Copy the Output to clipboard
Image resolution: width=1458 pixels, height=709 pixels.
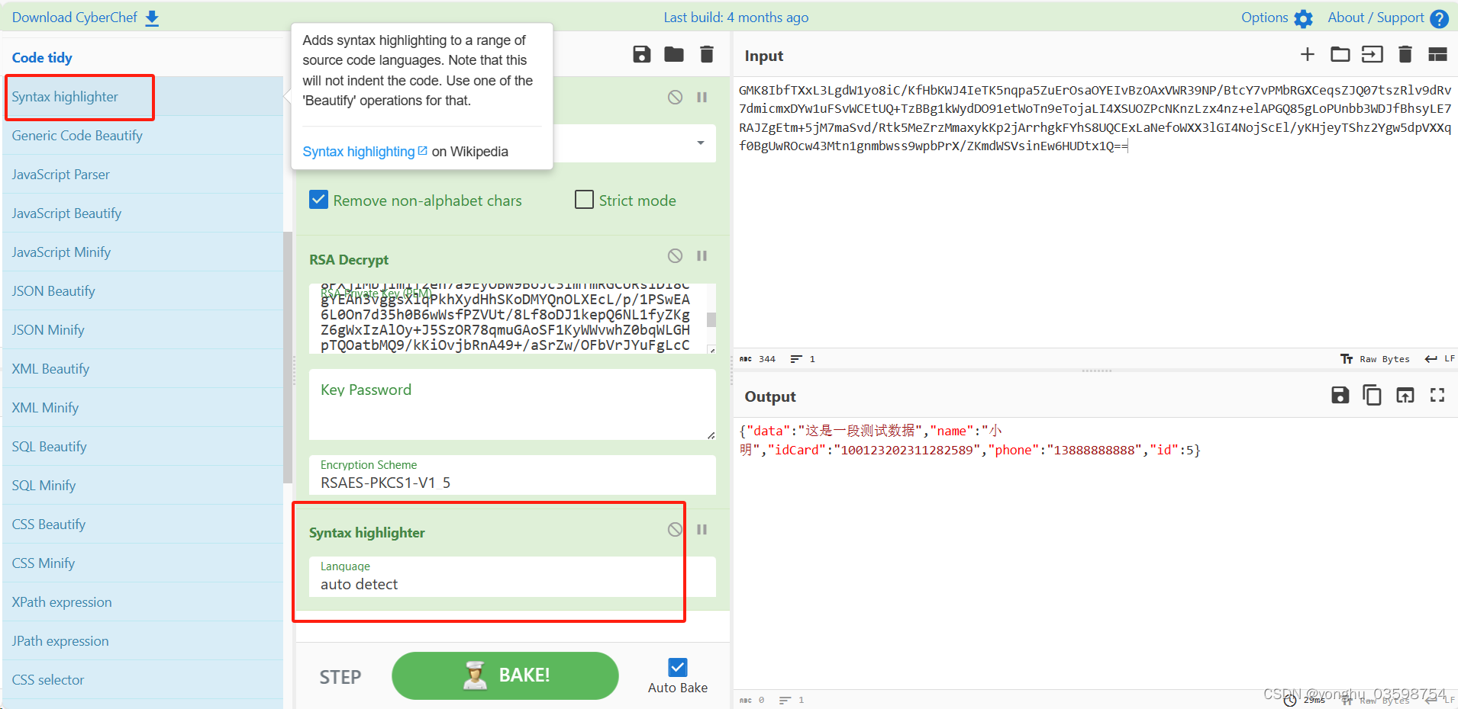click(x=1372, y=395)
